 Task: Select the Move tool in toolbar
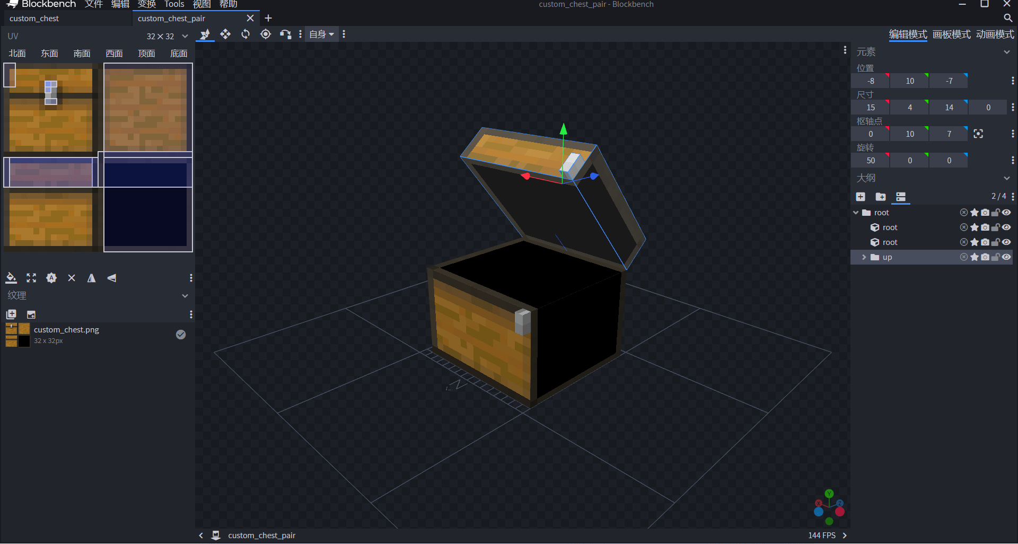[x=205, y=34]
